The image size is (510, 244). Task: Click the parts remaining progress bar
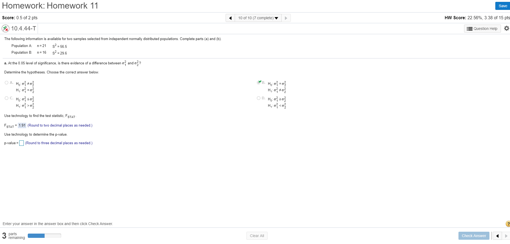coord(44,236)
